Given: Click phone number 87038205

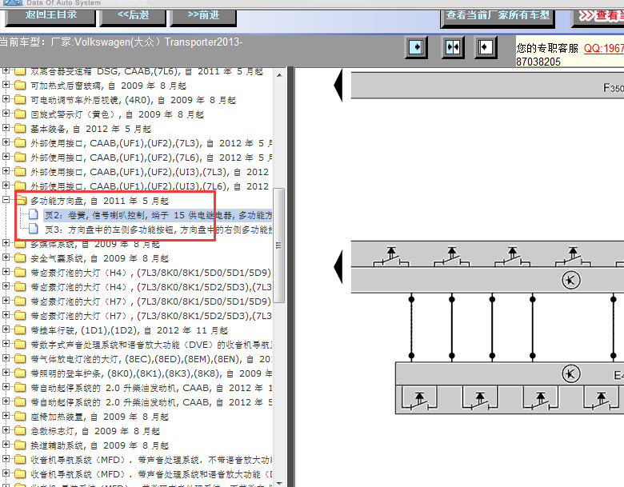Looking at the screenshot, I should click(x=538, y=62).
